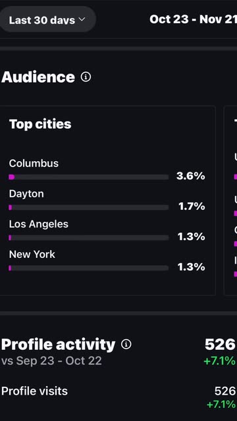The image size is (237, 421).
Task: Select the Top cities card title
Action: (40, 124)
